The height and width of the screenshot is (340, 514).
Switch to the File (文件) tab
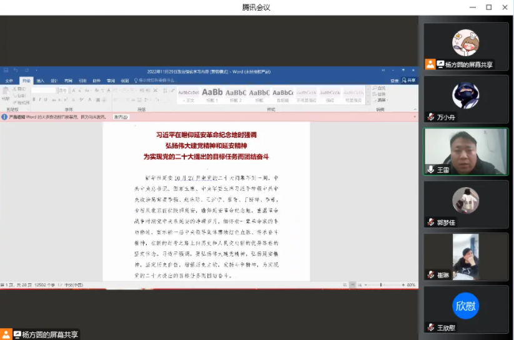[x=9, y=80]
